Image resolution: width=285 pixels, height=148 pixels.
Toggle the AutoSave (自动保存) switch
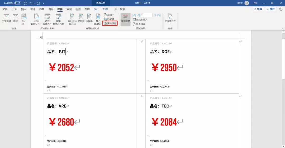coord(18,3)
